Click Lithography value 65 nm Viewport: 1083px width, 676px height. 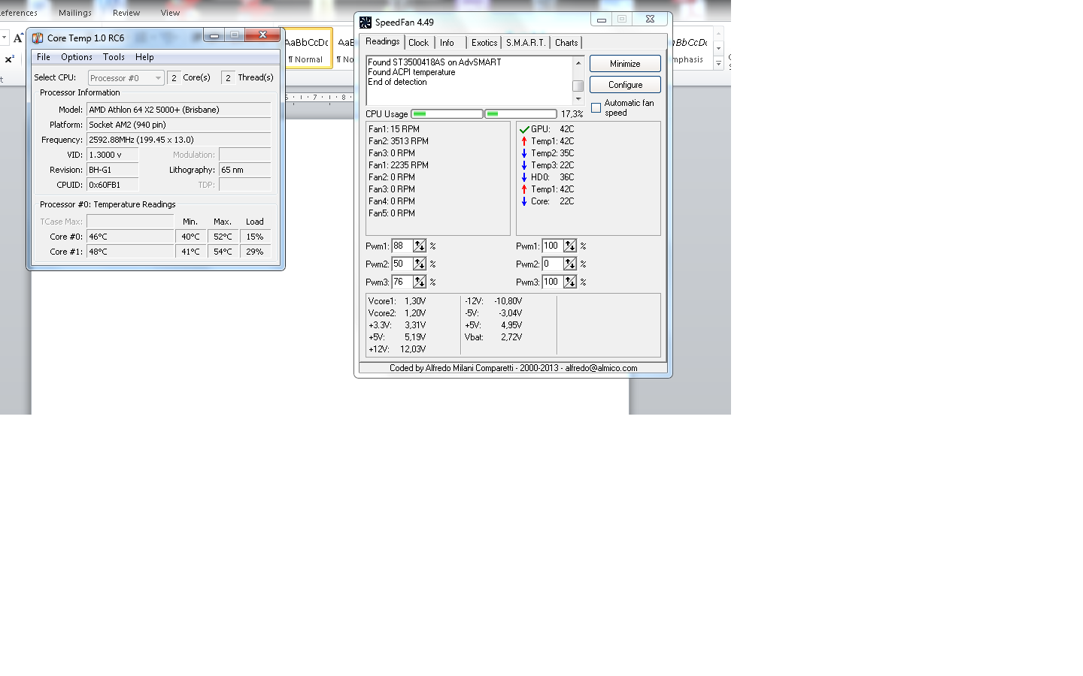(244, 170)
